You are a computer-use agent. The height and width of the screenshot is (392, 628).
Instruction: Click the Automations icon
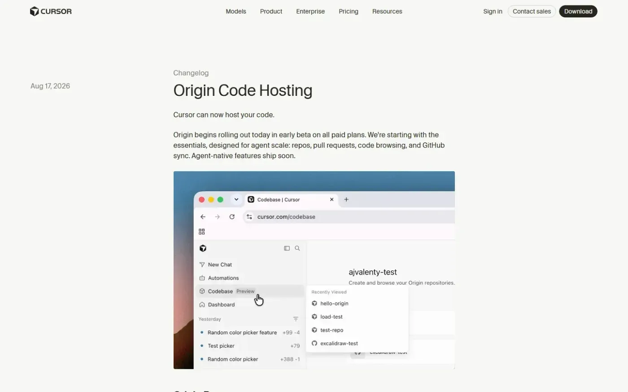202,278
